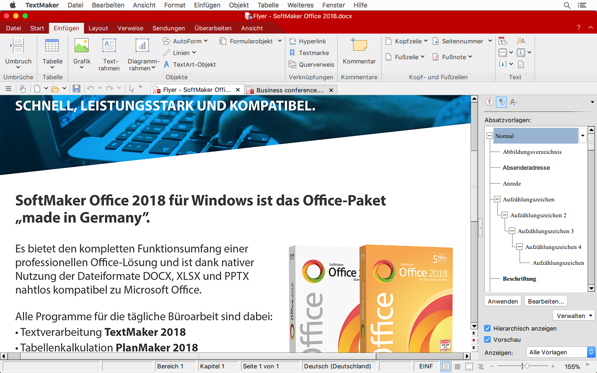This screenshot has width=597, height=373.
Task: Open the hamburger menu in quick toolbar
Action: tap(8, 89)
